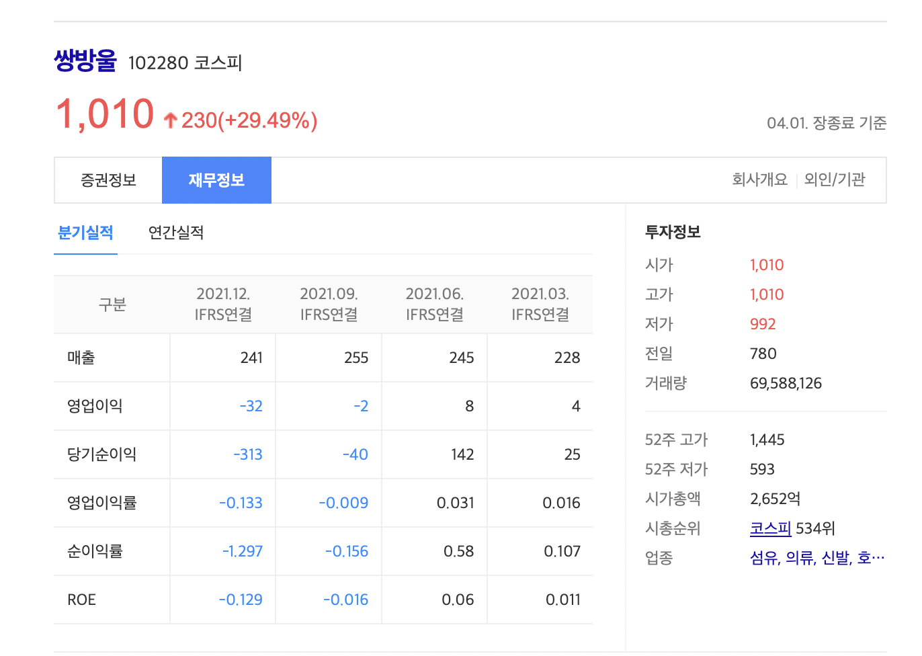The image size is (922, 656).
Task: Click the 당기순이익 row label
Action: click(x=101, y=454)
